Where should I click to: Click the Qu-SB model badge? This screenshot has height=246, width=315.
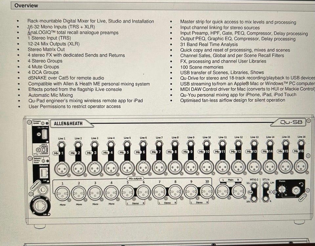click(291, 122)
